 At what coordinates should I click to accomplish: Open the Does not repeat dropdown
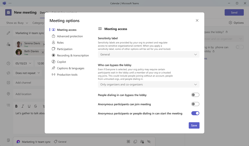point(27,73)
